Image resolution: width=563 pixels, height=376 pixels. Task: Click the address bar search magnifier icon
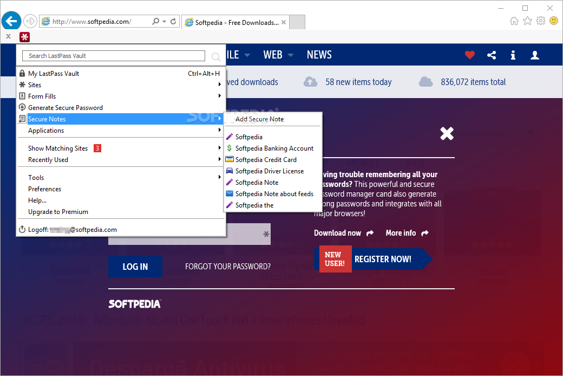[x=155, y=22]
